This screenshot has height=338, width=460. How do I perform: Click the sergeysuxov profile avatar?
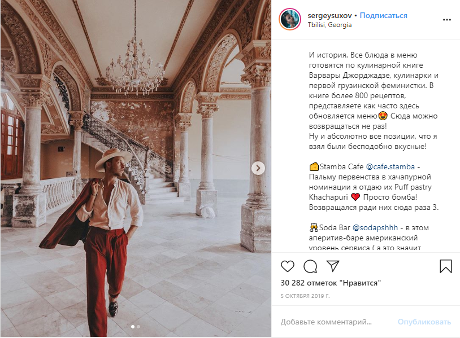pos(290,20)
